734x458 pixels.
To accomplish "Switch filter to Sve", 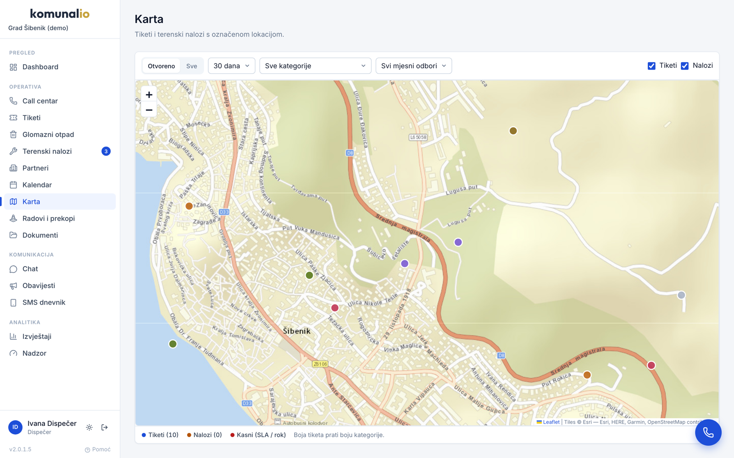I will click(192, 66).
